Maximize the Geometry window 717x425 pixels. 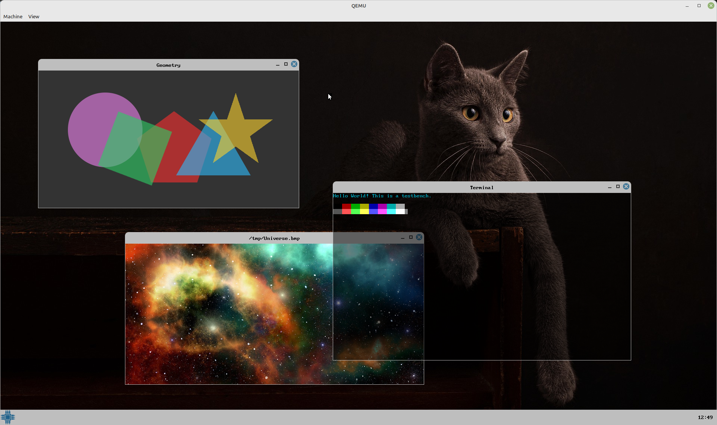(286, 64)
